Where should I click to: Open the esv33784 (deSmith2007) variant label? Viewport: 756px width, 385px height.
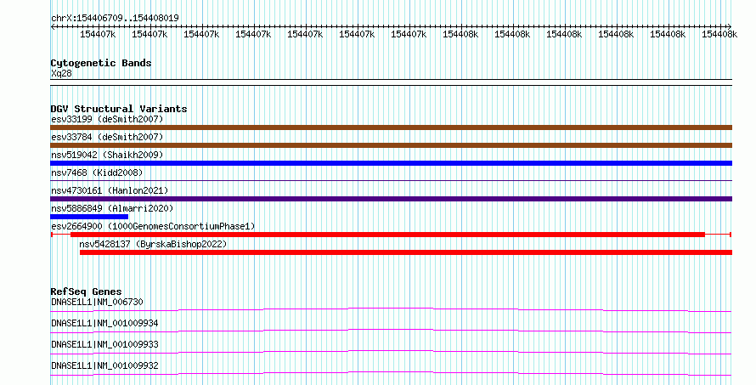pos(107,137)
